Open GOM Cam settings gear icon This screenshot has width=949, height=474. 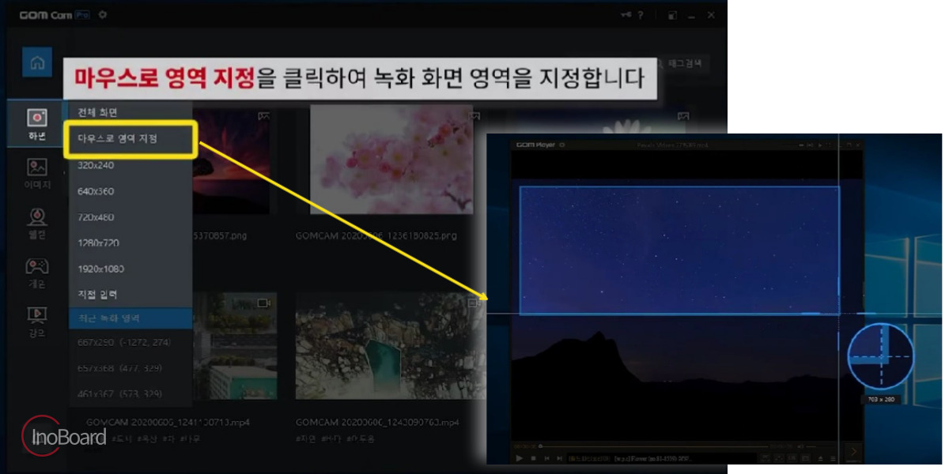pyautogui.click(x=103, y=14)
